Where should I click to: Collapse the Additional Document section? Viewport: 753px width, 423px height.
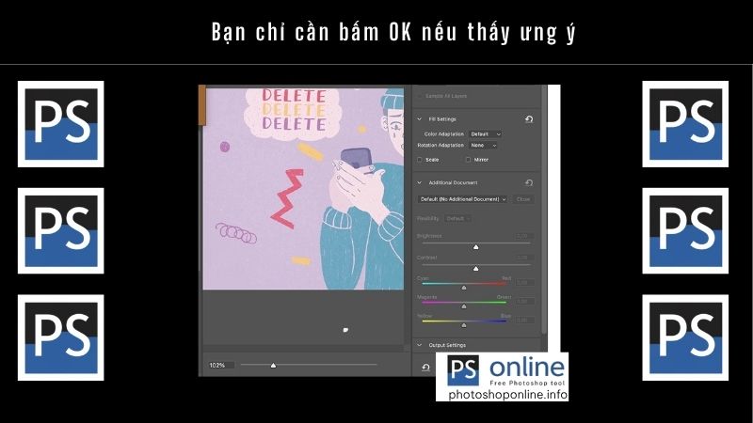[419, 182]
